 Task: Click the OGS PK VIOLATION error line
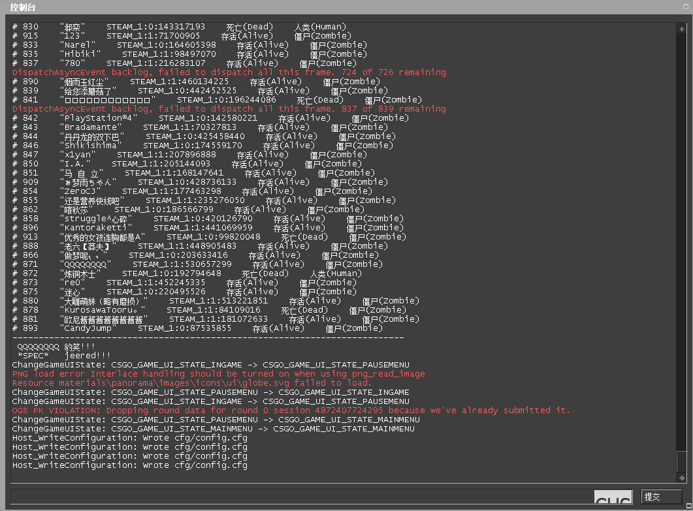(x=291, y=410)
